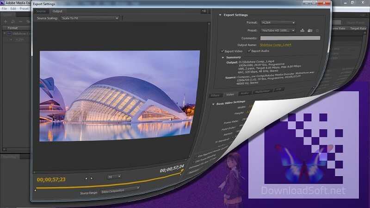Click the Add Source plus icon in the Queue toolbar

pyautogui.click(x=6, y=21)
